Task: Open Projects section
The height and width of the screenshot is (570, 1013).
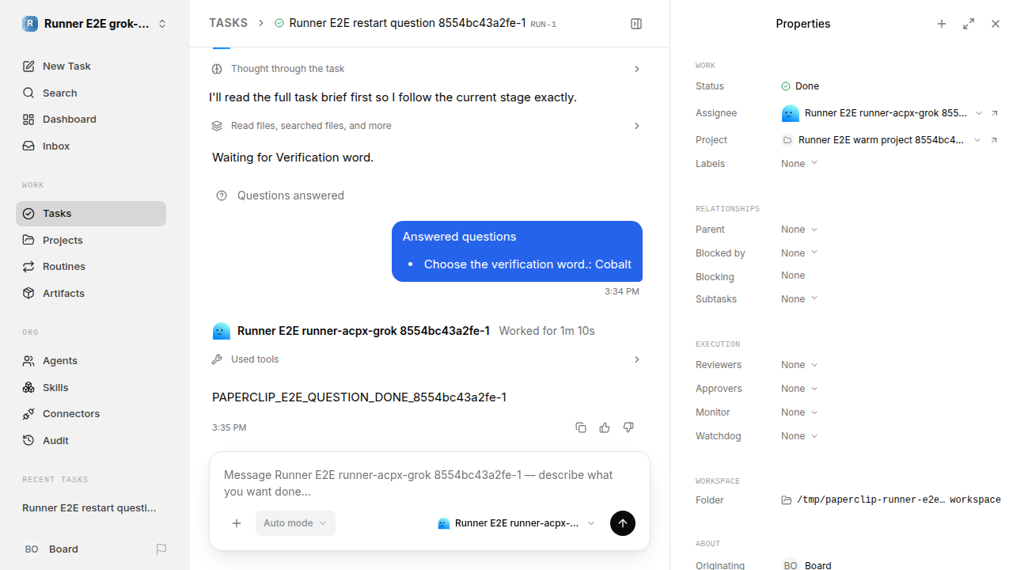Action: tap(91, 240)
